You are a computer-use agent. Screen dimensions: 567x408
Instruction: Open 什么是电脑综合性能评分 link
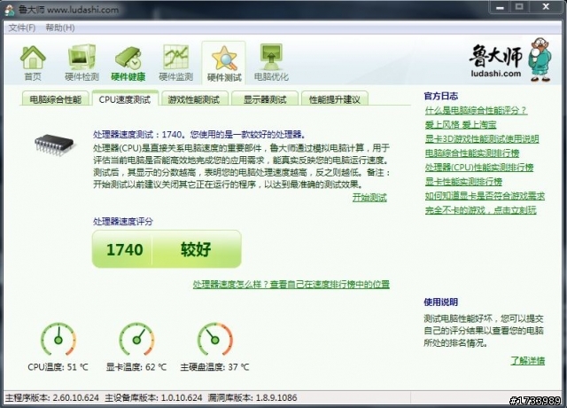click(476, 110)
